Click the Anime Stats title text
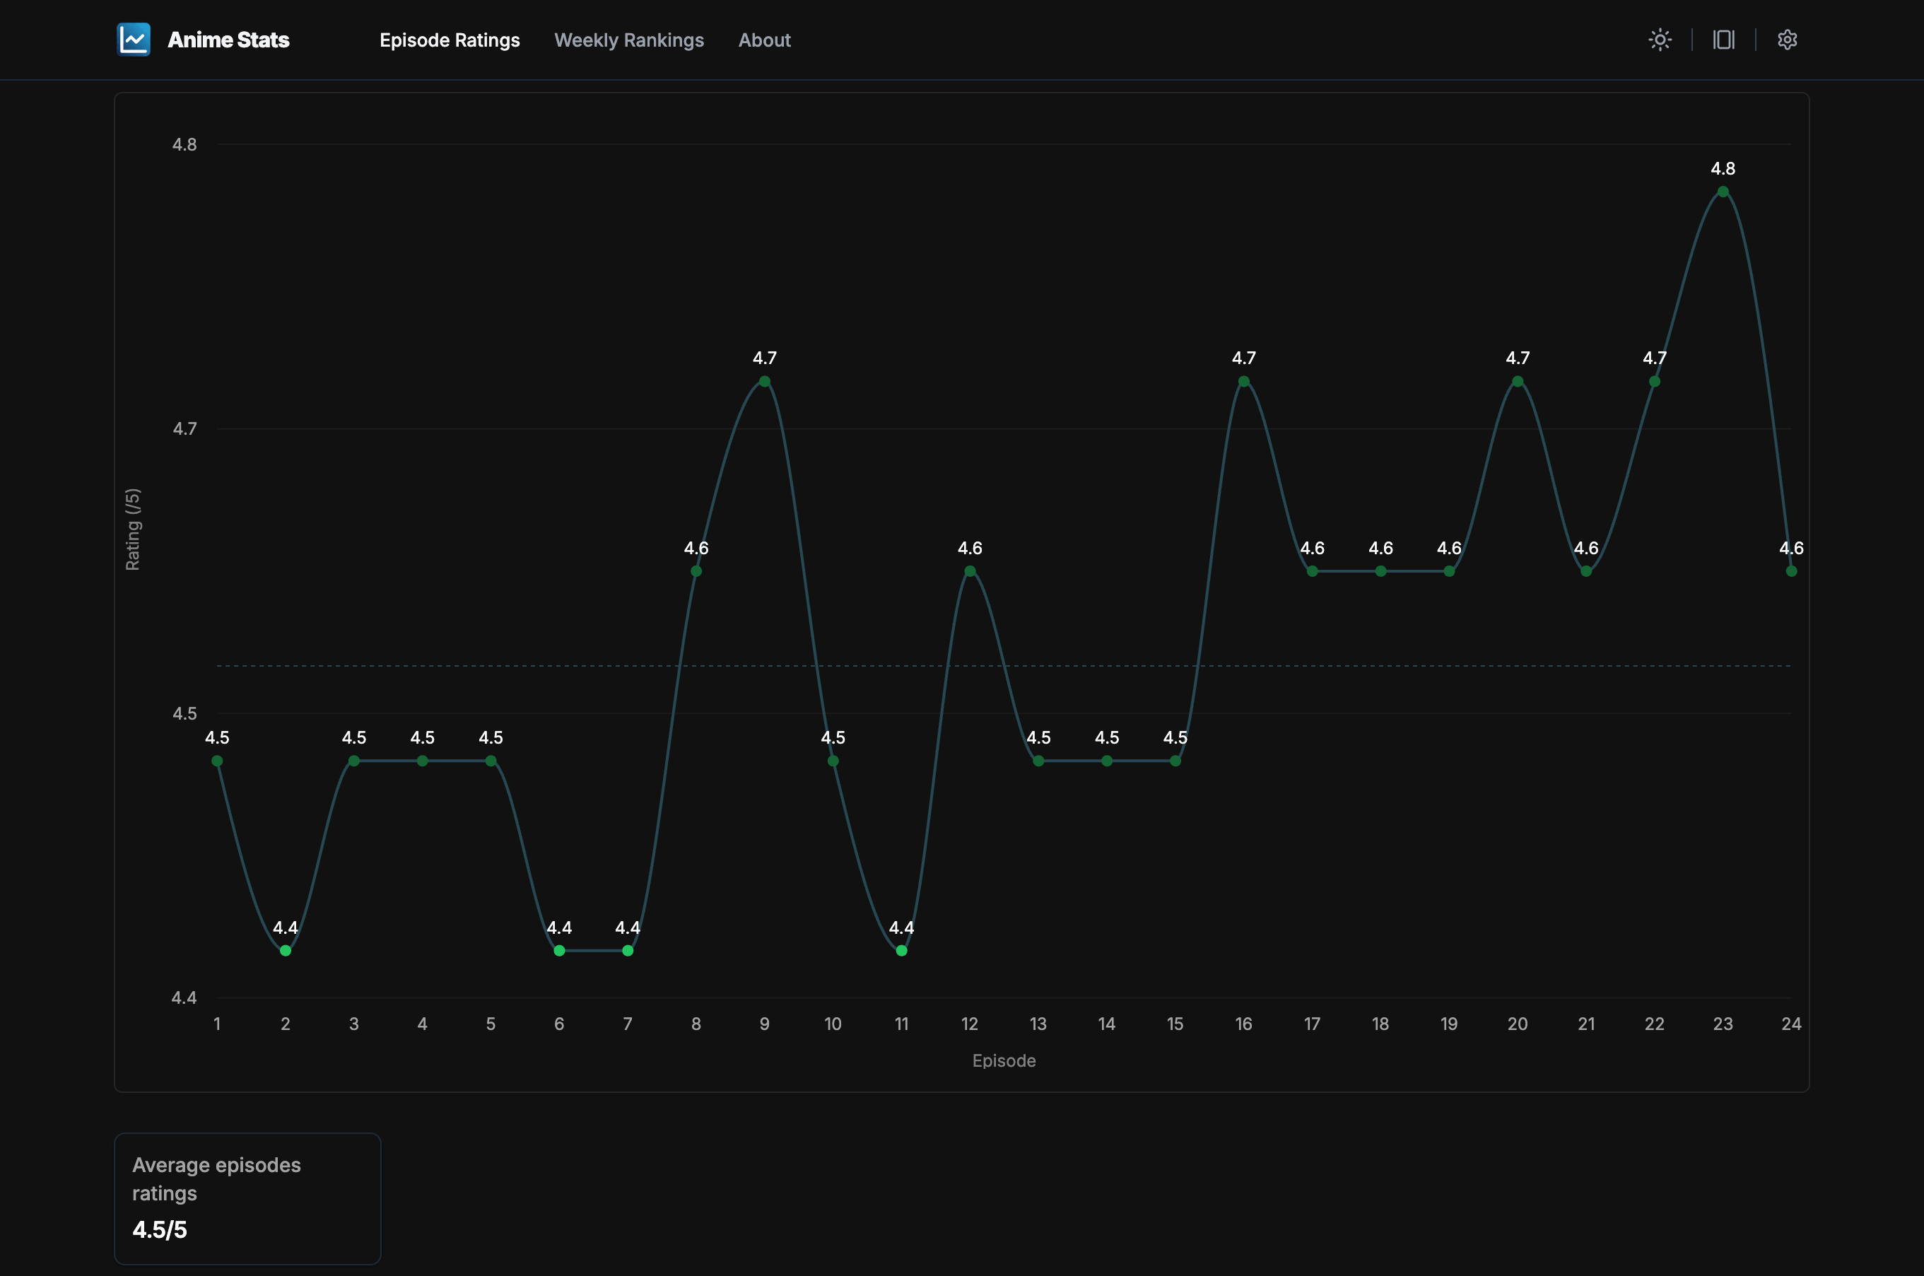This screenshot has width=1924, height=1276. (228, 40)
